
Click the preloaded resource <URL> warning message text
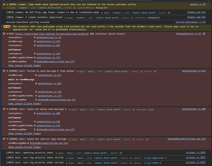[105, 28]
